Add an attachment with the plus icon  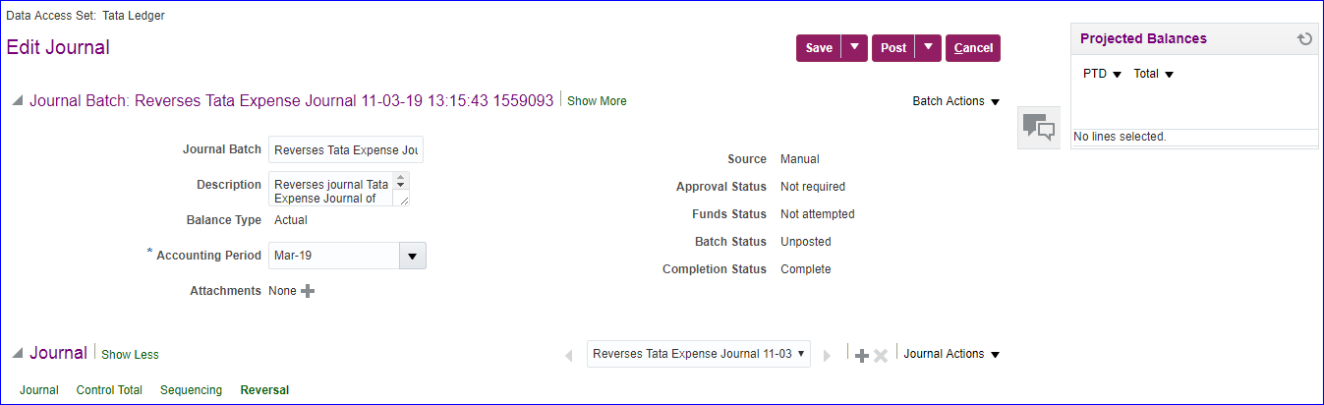click(x=308, y=291)
